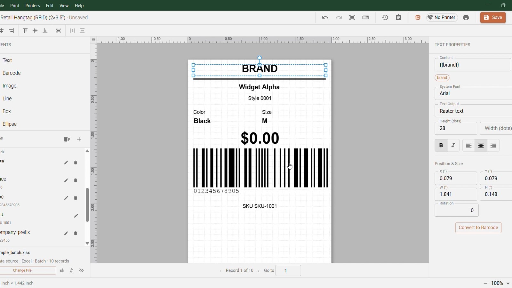This screenshot has height=288, width=512.
Task: Open the View menu
Action: click(64, 5)
